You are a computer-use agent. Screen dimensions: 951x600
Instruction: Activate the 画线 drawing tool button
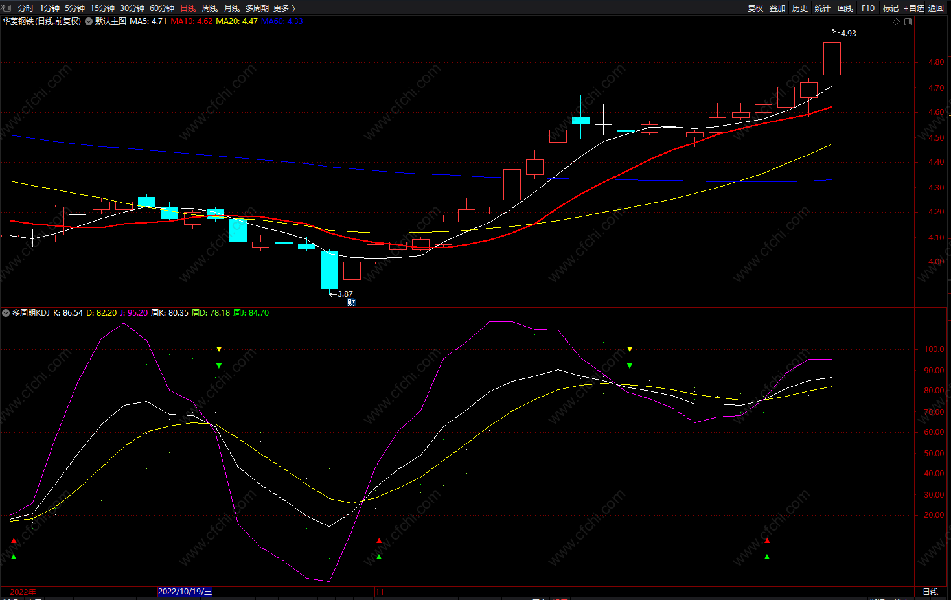click(845, 8)
